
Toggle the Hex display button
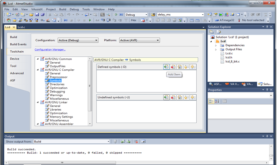point(134,20)
